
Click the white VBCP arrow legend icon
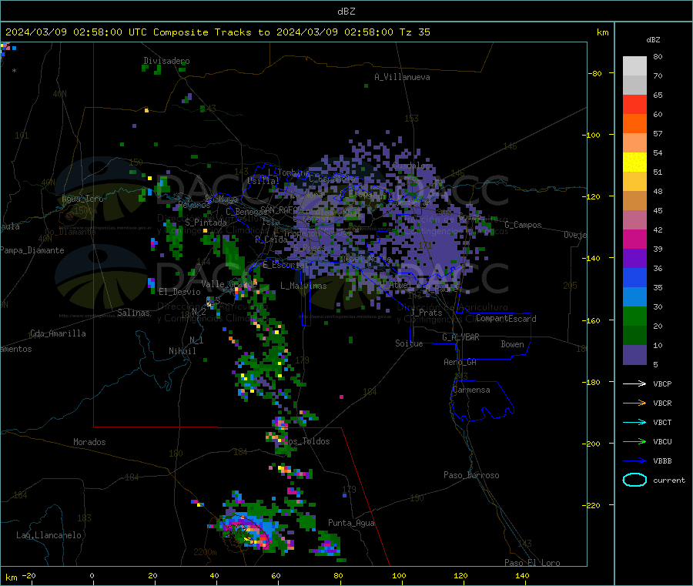coord(634,383)
